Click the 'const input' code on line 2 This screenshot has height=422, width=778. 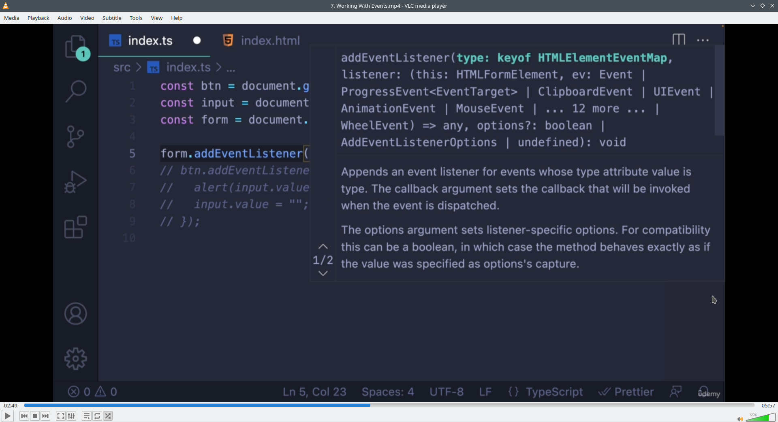pyautogui.click(x=197, y=103)
